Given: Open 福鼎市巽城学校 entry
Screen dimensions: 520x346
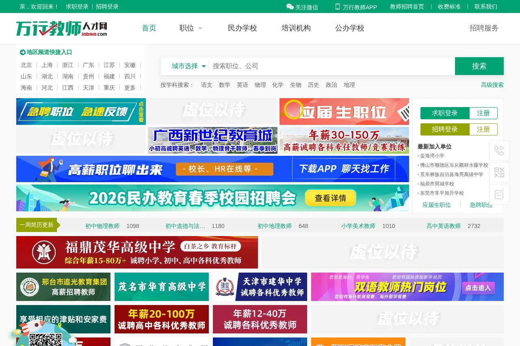Looking at the screenshot, I should coord(437,184).
